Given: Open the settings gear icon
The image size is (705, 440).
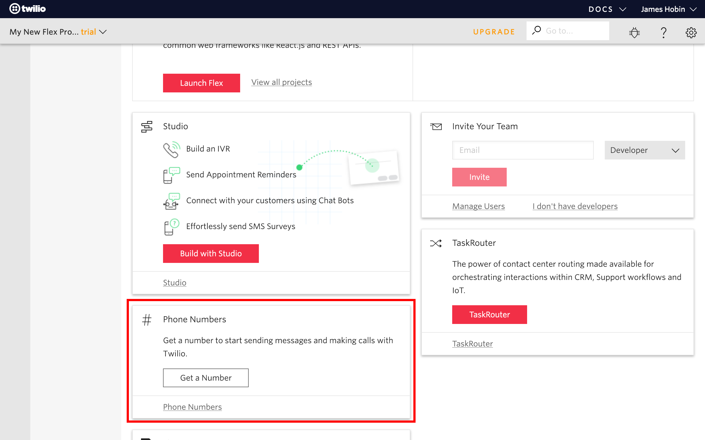Looking at the screenshot, I should tap(690, 31).
